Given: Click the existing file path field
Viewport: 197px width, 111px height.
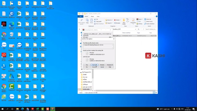Looking at the screenshot, I should point(98,46).
